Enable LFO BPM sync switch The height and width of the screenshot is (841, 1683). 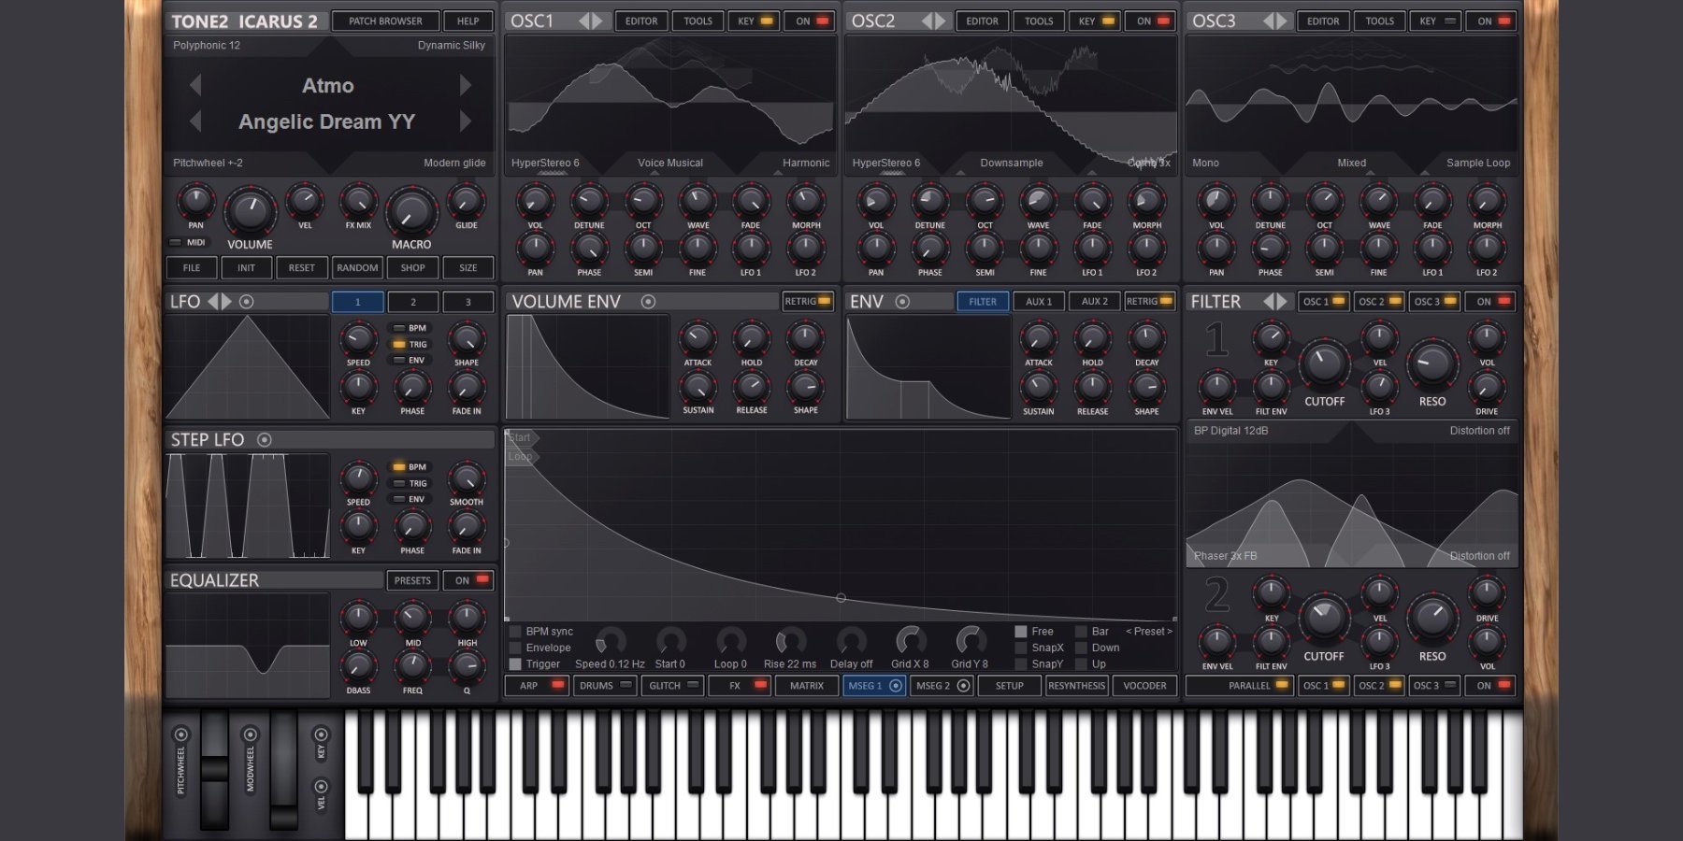399,328
